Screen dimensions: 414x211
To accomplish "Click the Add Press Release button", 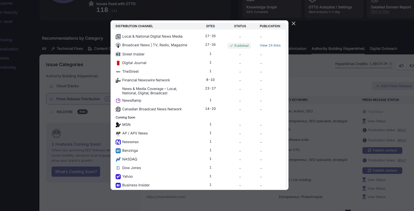I will [x=394, y=86].
